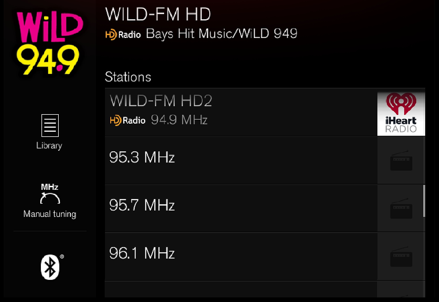The height and width of the screenshot is (302, 439).
Task: Click the radio icon beside 95.7 MHz
Action: 401,209
